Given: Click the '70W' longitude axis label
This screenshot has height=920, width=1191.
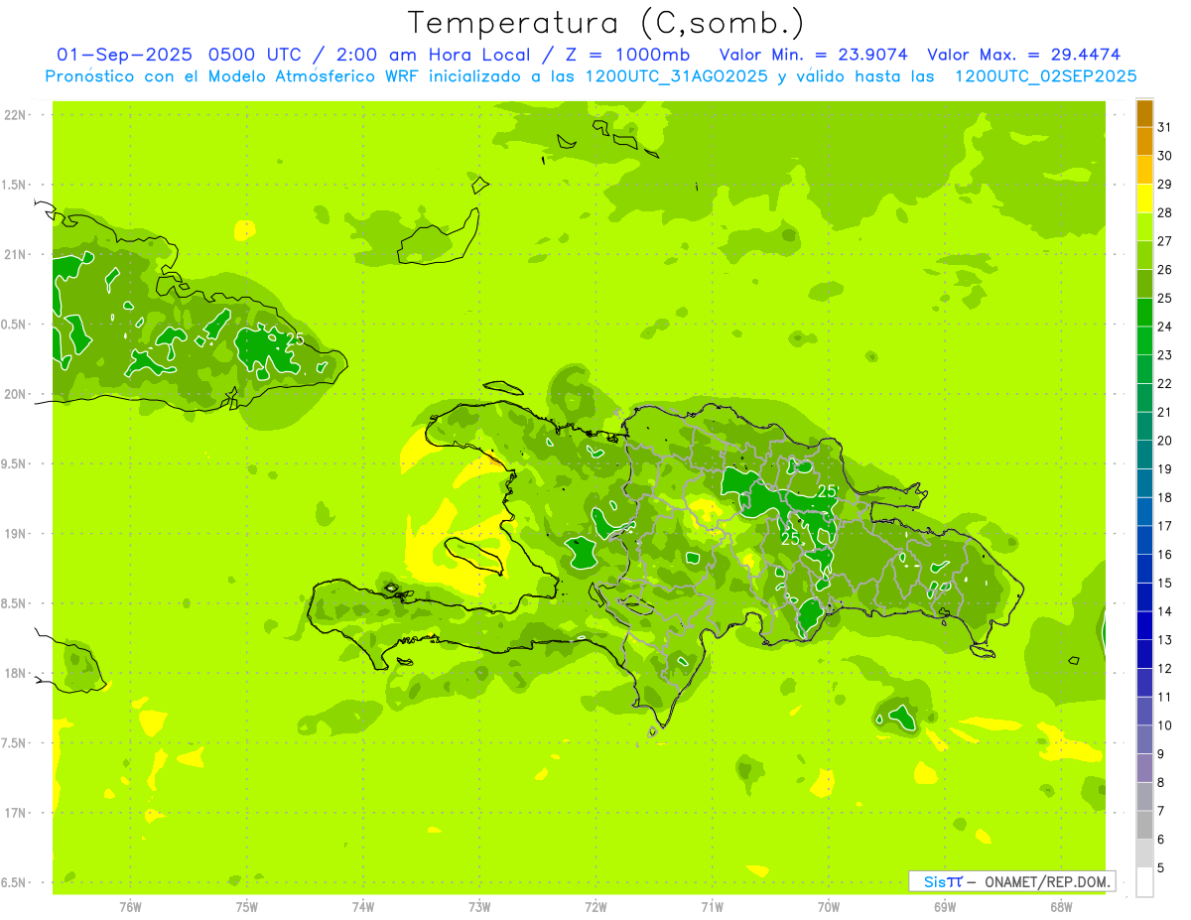Looking at the screenshot, I should point(829,907).
